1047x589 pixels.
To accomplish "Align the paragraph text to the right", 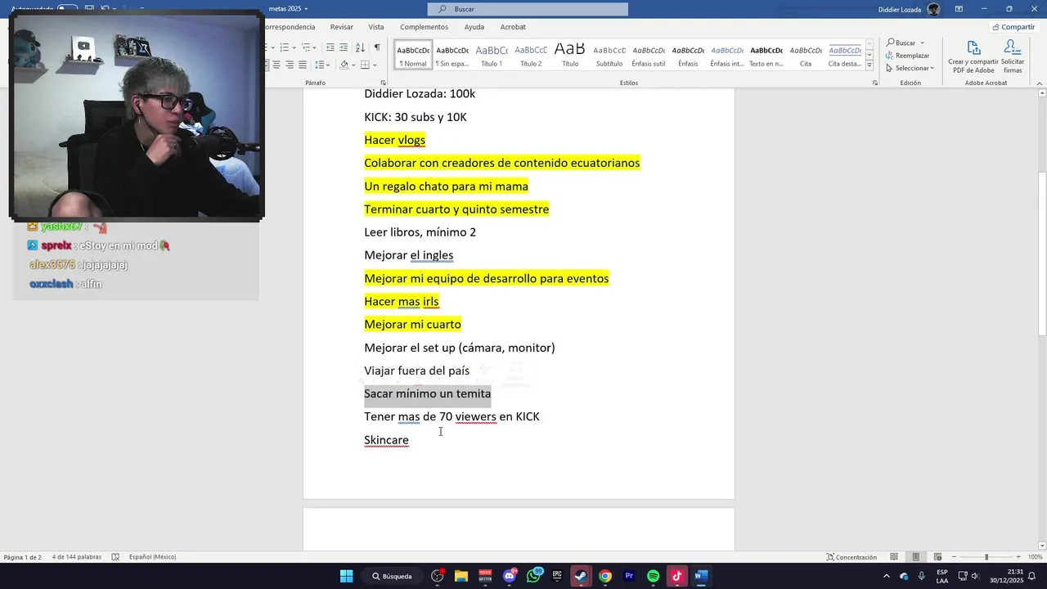I will (x=290, y=65).
